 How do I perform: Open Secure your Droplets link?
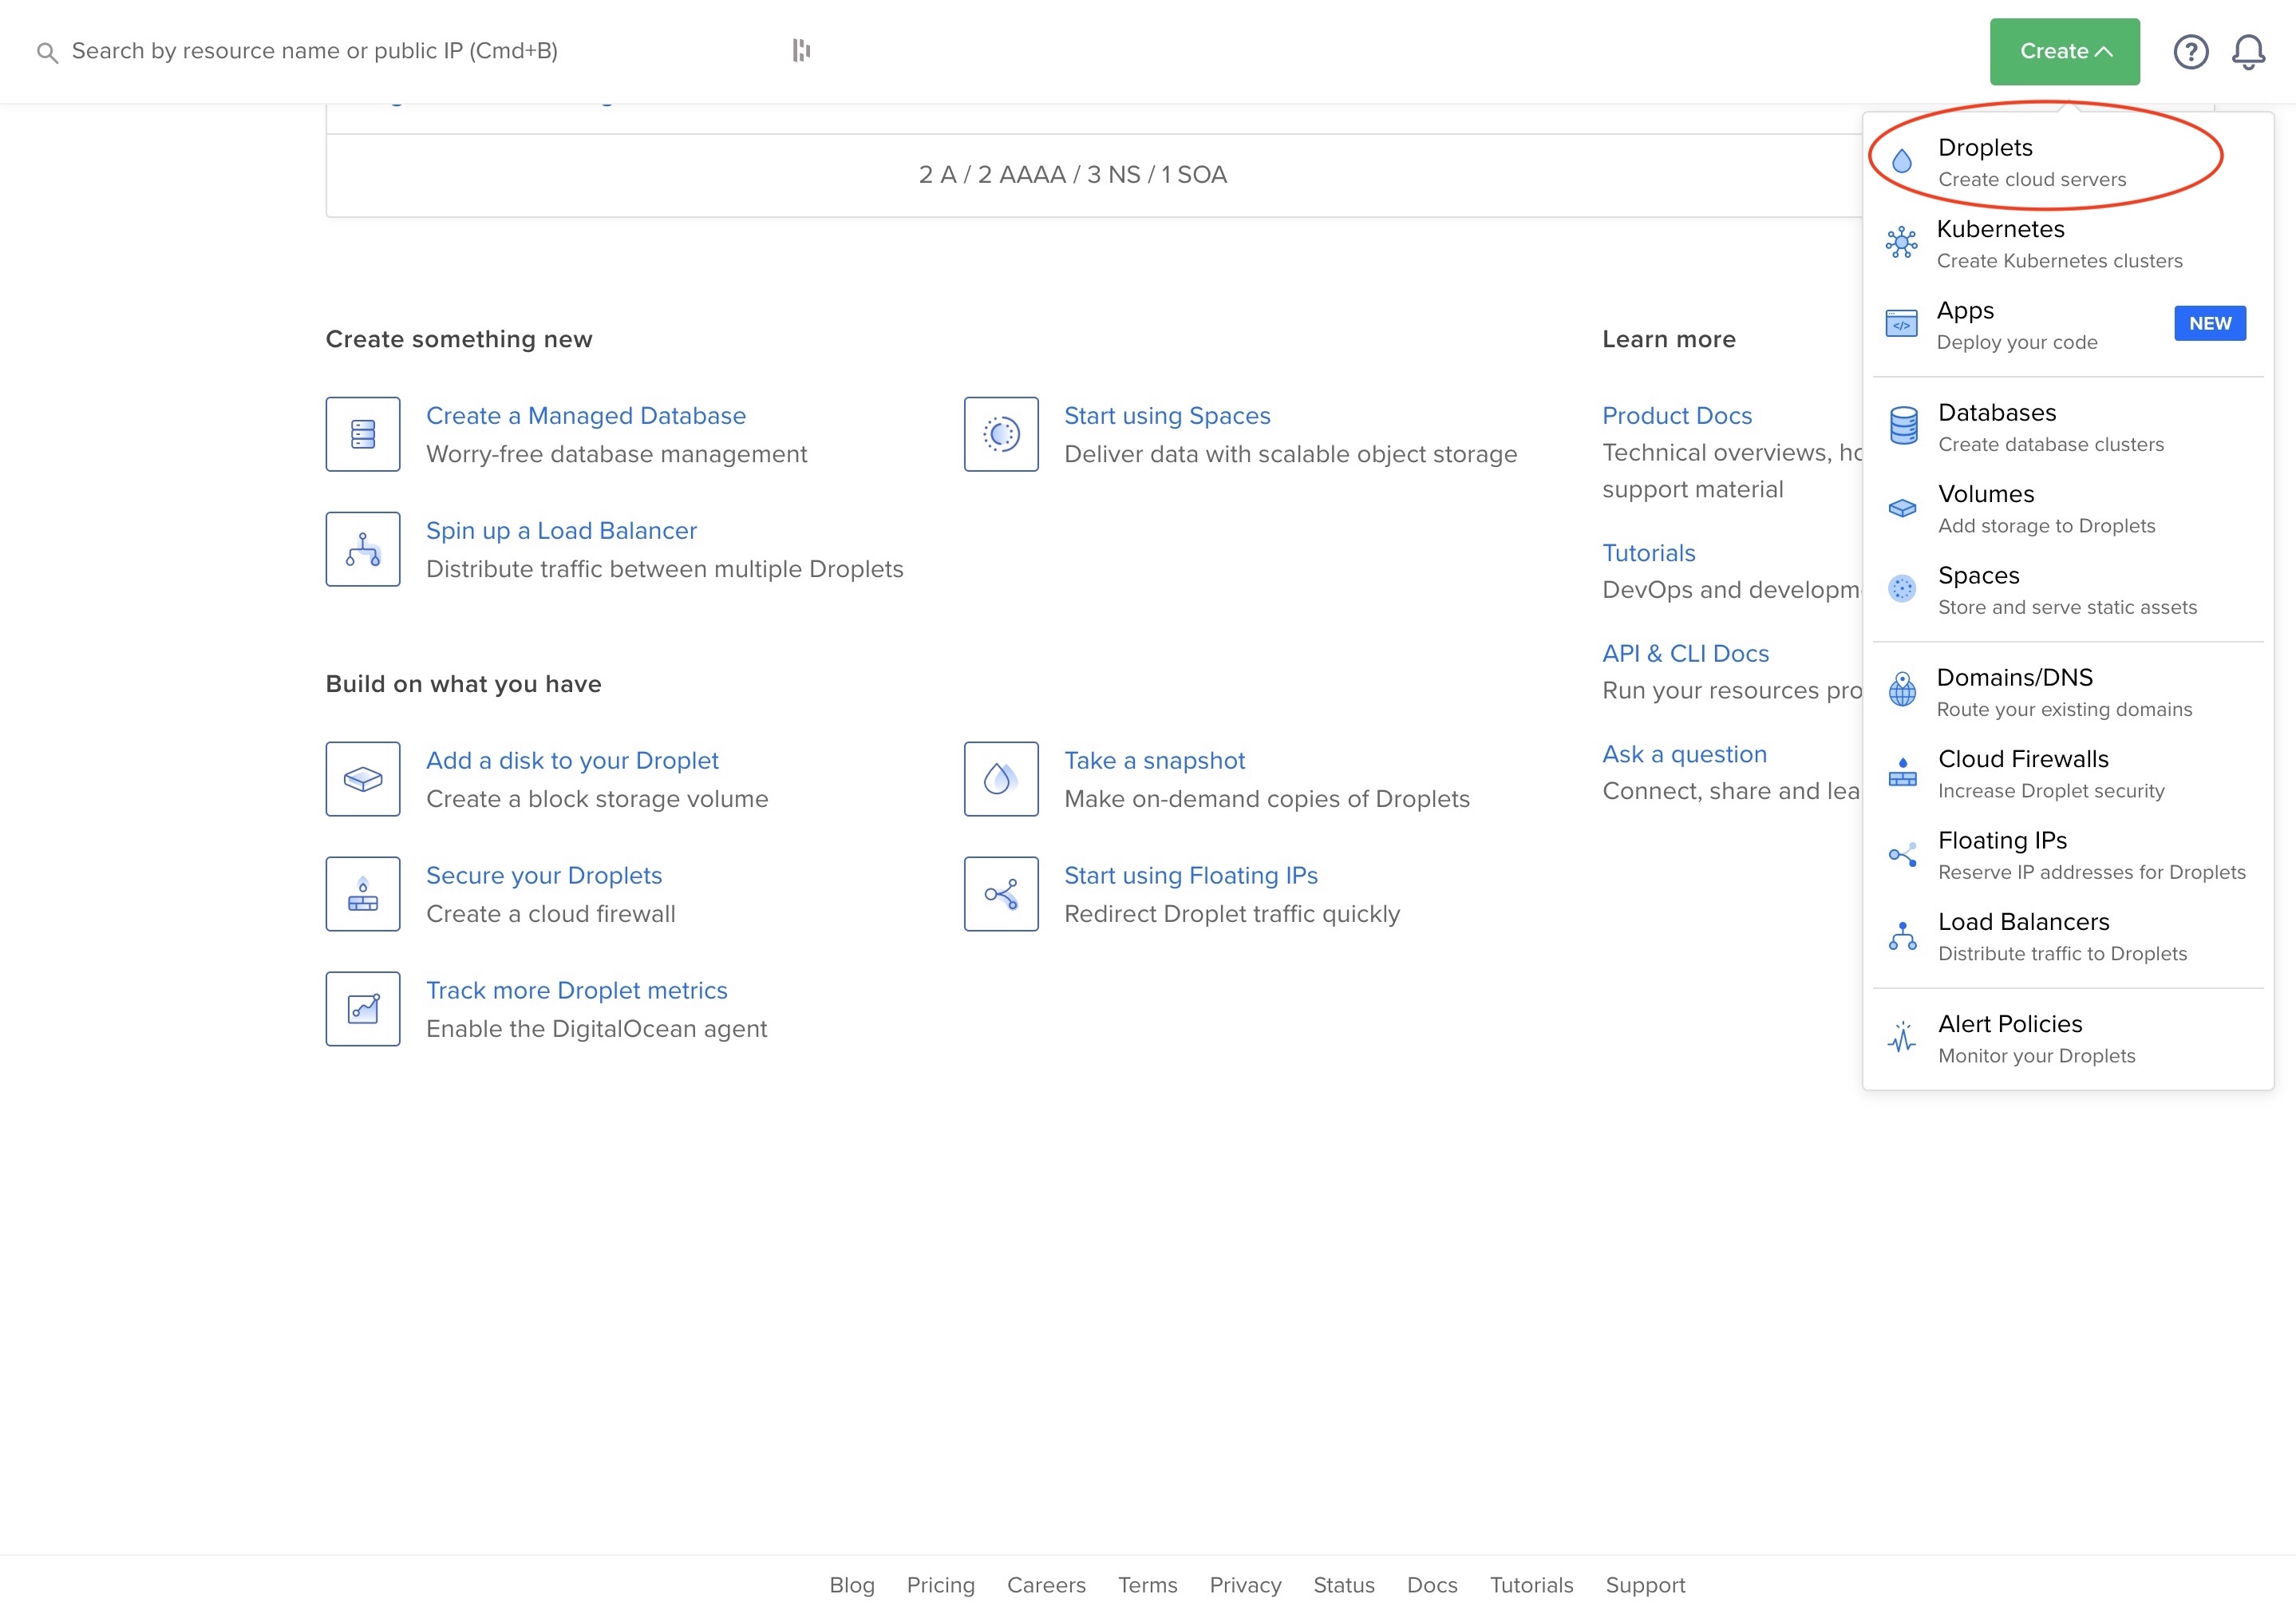[544, 875]
